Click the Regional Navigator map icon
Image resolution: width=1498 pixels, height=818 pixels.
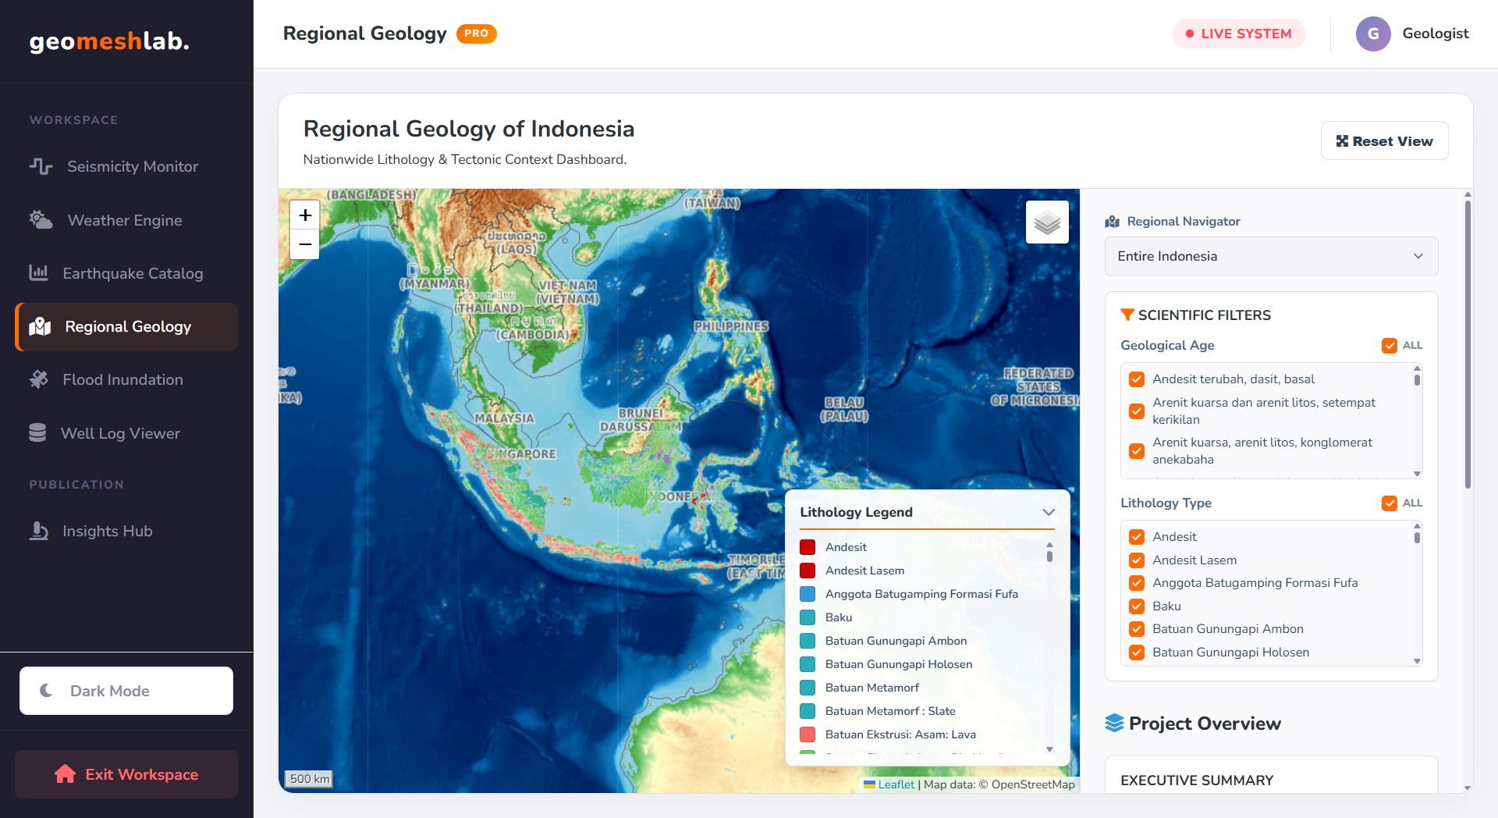(x=1113, y=222)
